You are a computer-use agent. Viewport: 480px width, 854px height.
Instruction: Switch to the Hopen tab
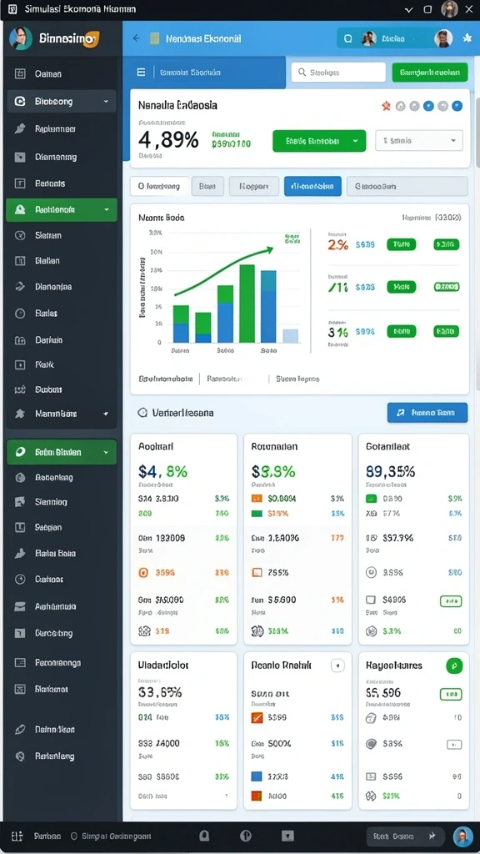pos(253,186)
